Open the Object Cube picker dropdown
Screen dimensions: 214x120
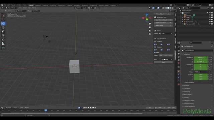(x=166, y=33)
